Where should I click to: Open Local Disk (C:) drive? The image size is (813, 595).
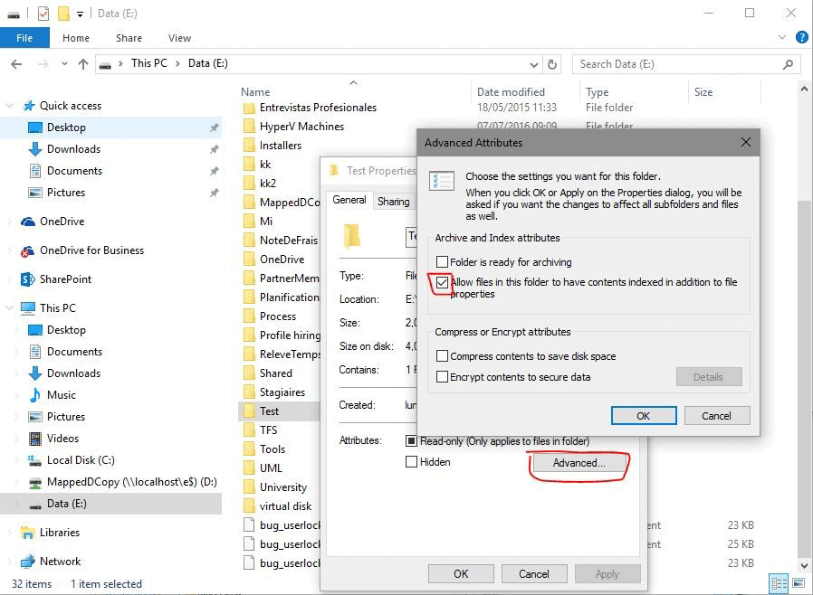(81, 460)
